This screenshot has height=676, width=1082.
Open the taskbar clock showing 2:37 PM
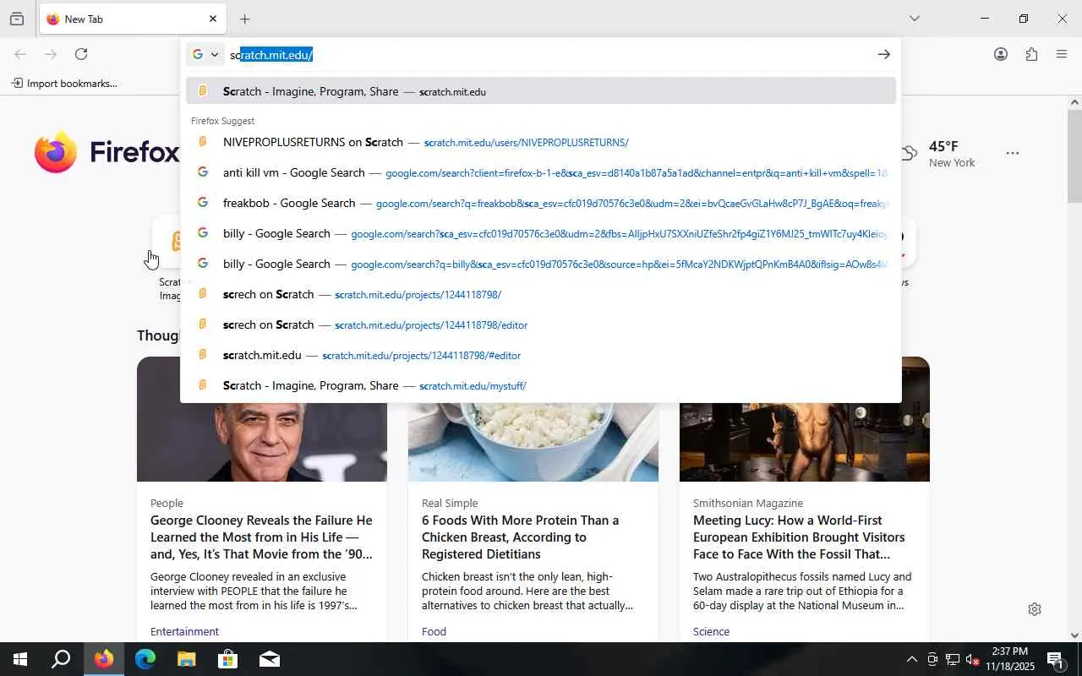tap(1009, 659)
